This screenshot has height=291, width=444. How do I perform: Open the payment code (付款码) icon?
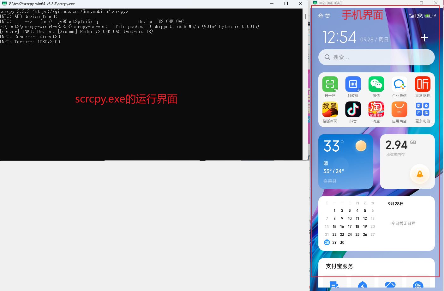(353, 84)
